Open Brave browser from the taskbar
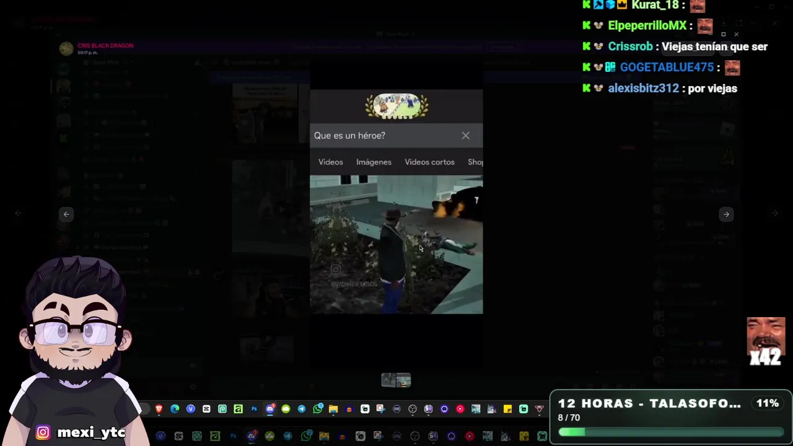The image size is (793, 446). [159, 409]
